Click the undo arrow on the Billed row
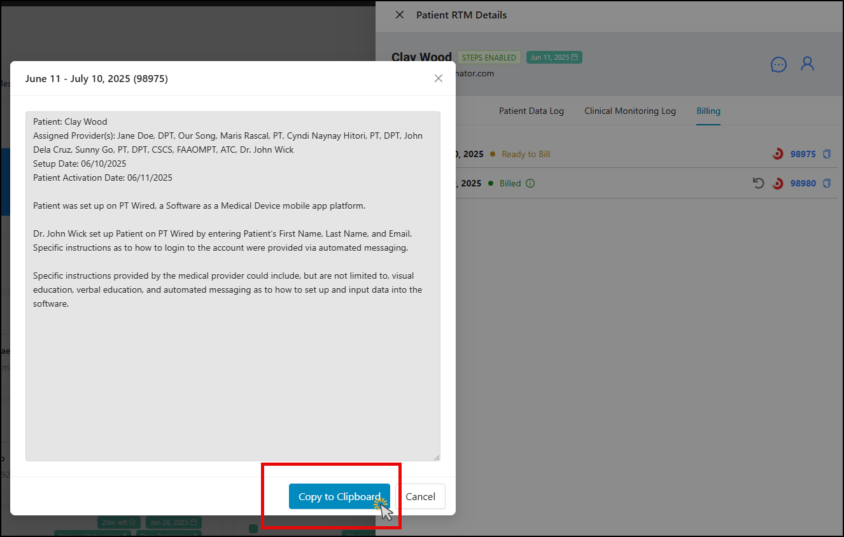This screenshot has width=844, height=537. click(x=757, y=183)
